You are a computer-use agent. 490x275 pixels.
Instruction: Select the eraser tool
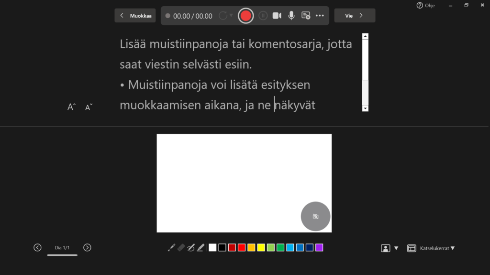(x=181, y=247)
